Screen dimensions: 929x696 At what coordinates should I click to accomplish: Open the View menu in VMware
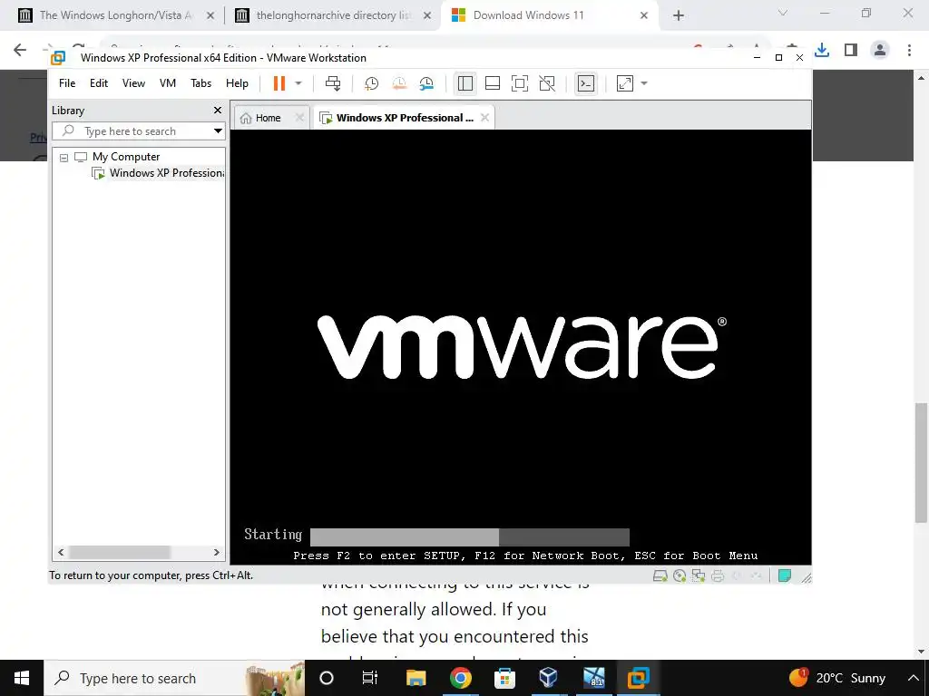click(134, 83)
